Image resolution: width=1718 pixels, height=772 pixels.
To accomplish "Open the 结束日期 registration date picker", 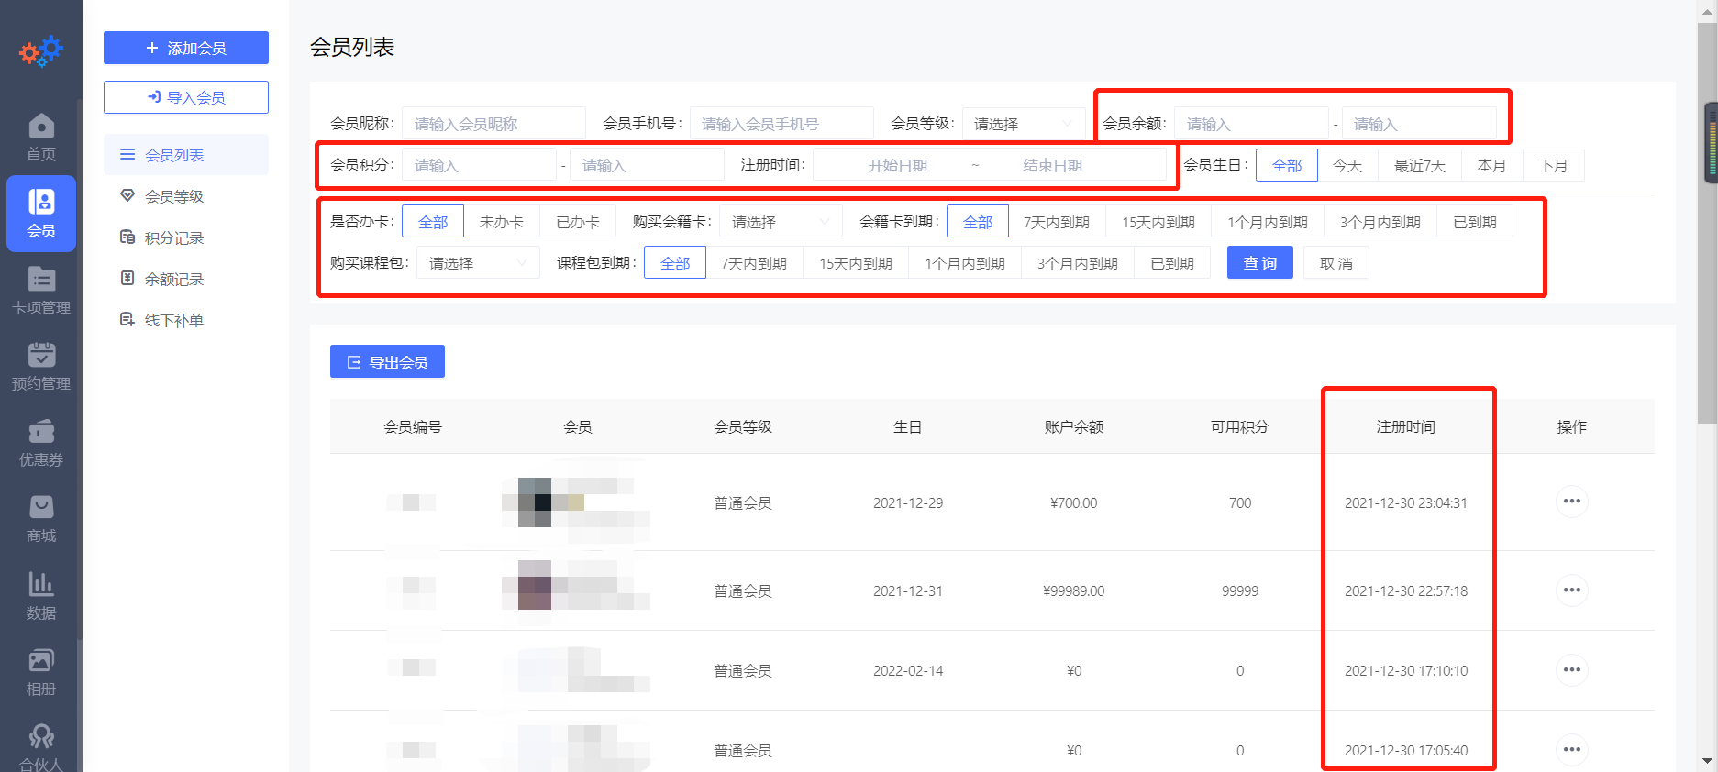I will tap(1052, 165).
